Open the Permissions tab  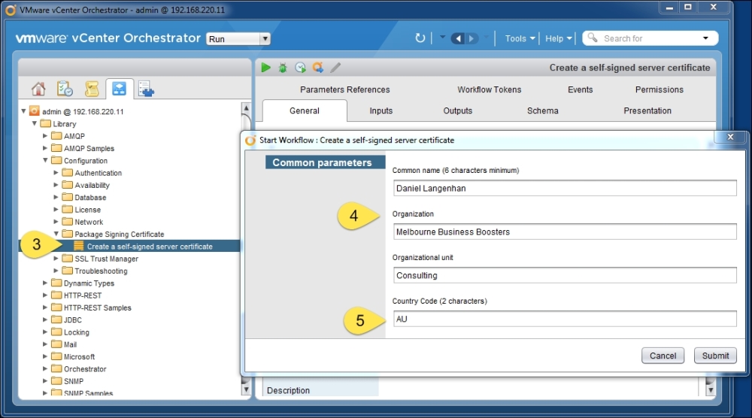pos(659,89)
